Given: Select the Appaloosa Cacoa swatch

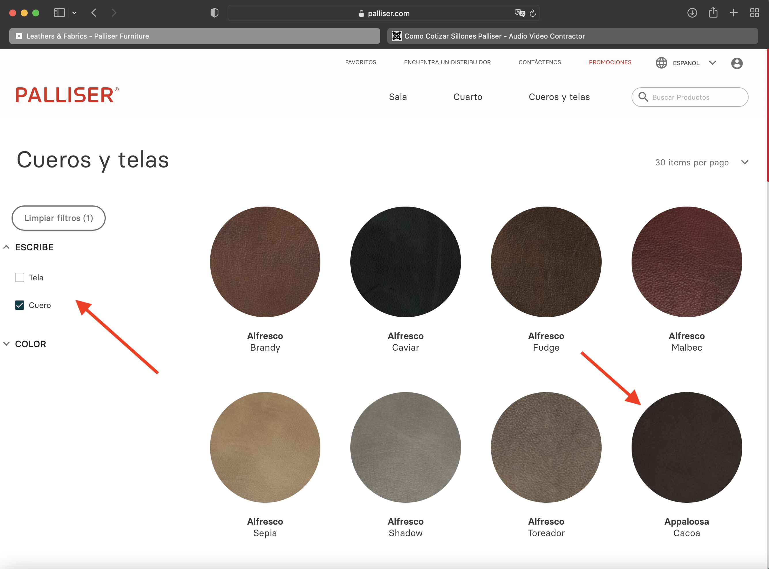Looking at the screenshot, I should pos(687,447).
